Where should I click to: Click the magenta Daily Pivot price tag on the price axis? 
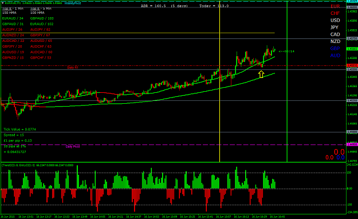pos(352,144)
